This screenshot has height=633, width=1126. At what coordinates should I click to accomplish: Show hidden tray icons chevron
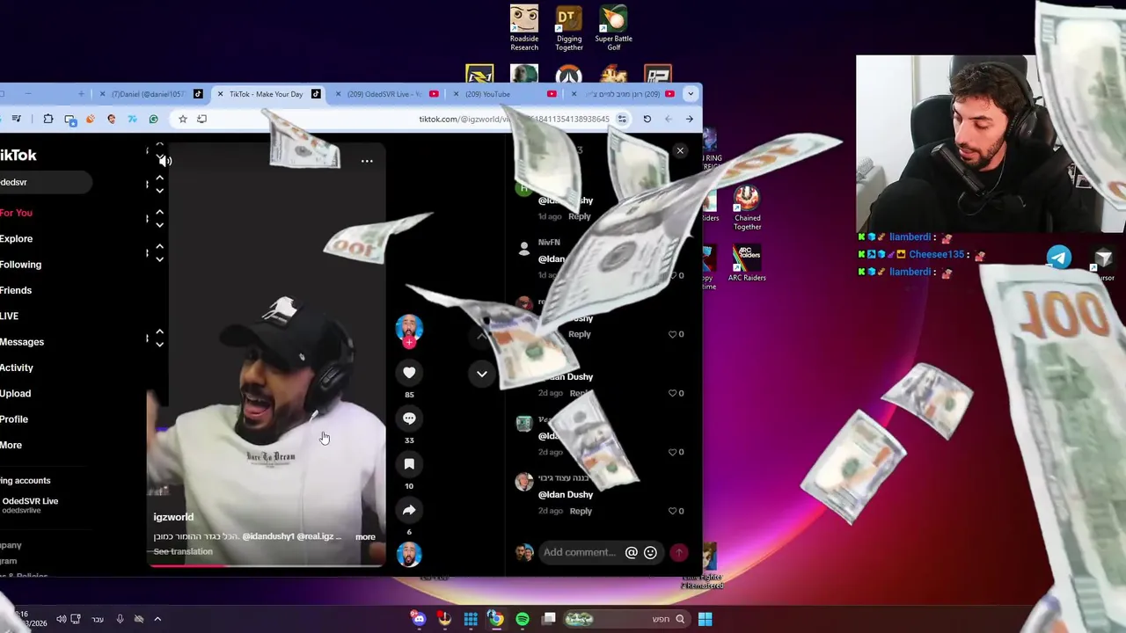point(157,619)
